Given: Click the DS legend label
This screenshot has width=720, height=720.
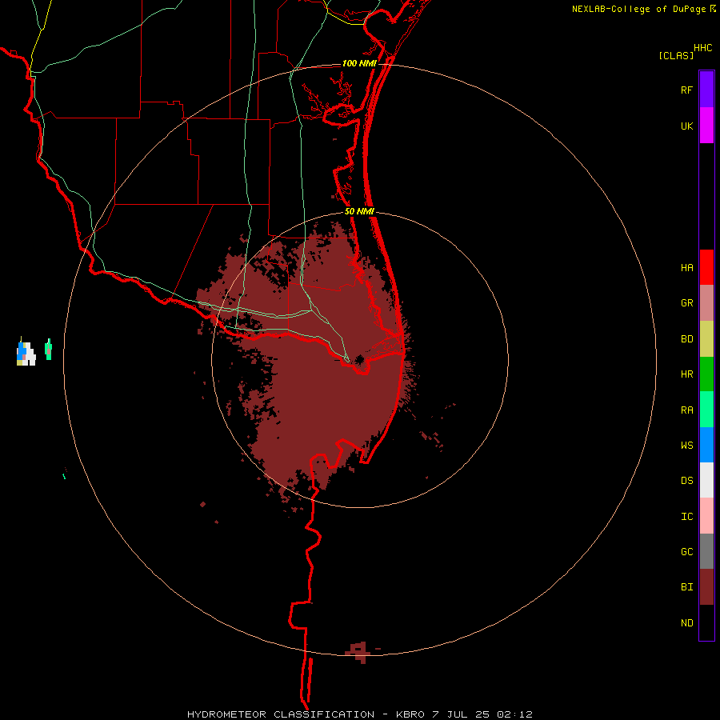Looking at the screenshot, I should click(686, 480).
